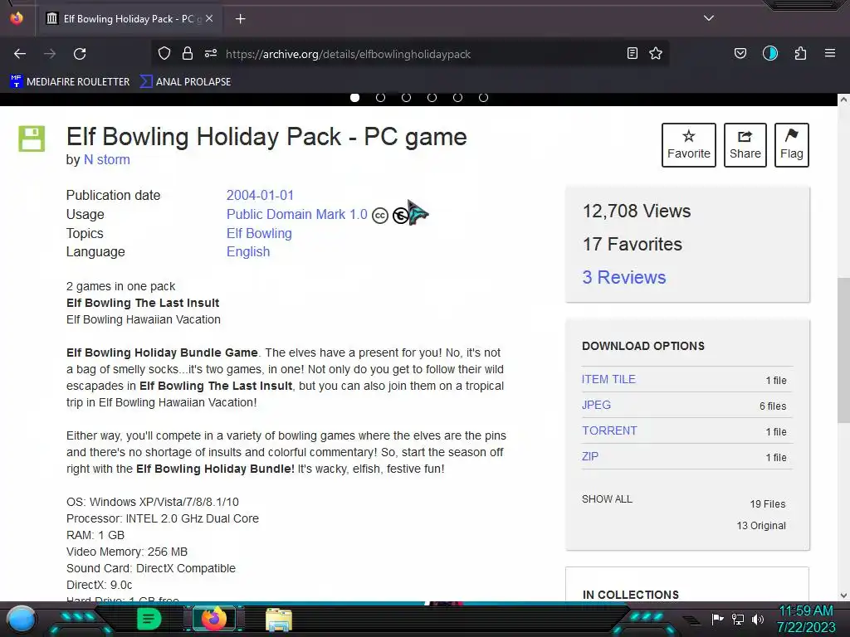Click the 2004-01-01 publication date link
Screen dimensions: 850x637
[x=260, y=195]
